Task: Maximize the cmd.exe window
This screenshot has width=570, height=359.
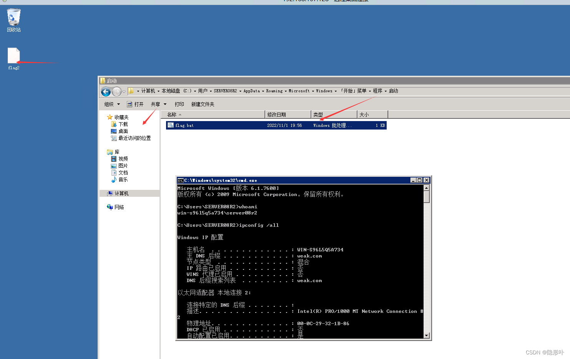Action: (419, 180)
